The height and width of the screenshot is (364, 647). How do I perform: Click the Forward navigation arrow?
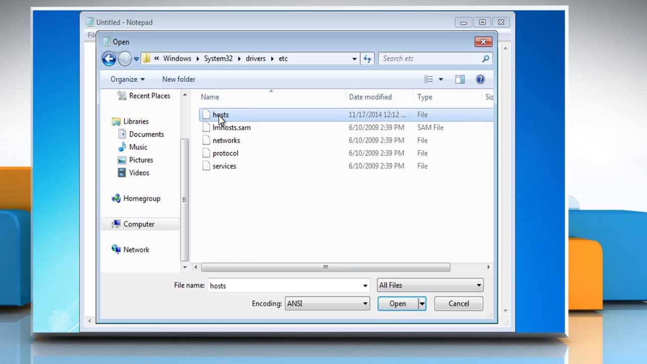click(124, 59)
